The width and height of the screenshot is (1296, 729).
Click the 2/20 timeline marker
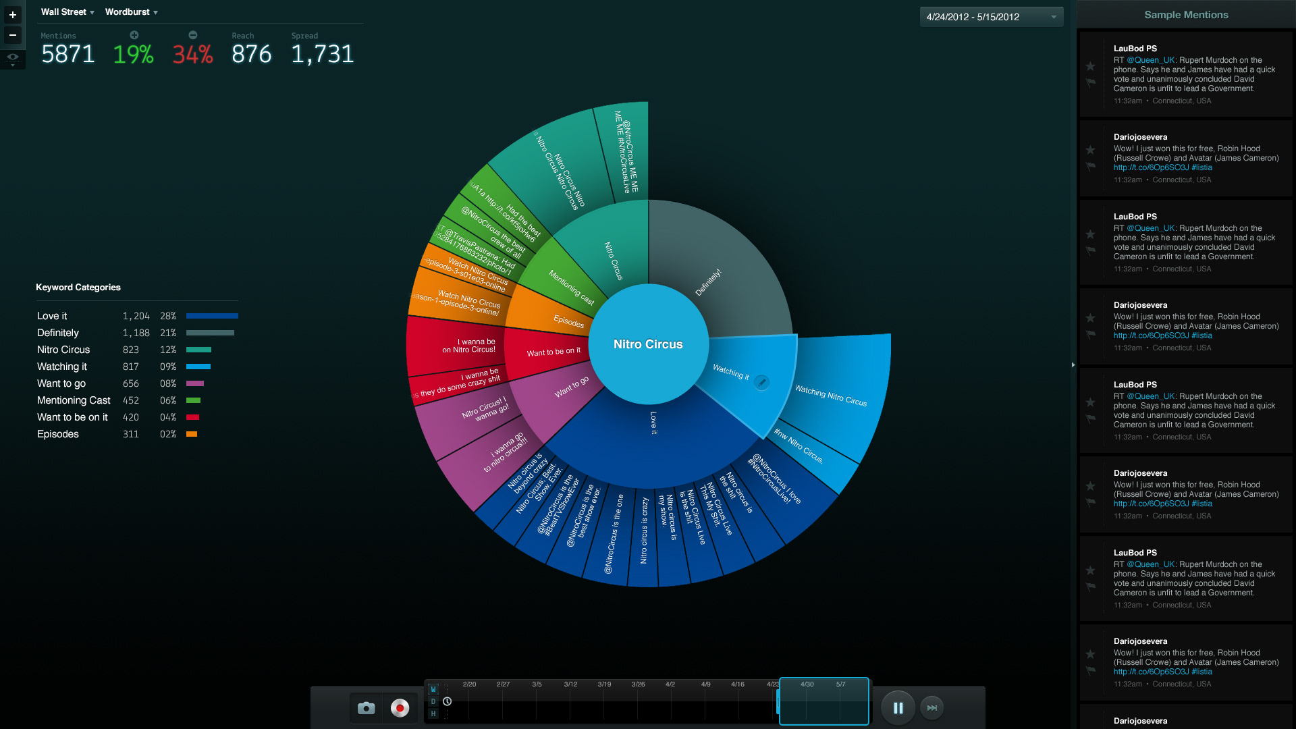[469, 684]
